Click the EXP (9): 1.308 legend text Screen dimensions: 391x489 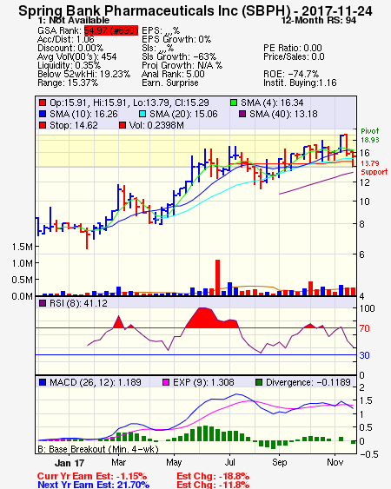click(203, 382)
